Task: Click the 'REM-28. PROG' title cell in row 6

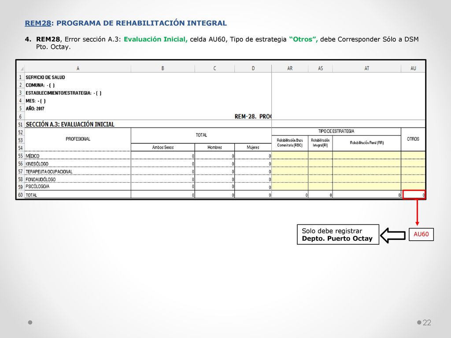Action: pyautogui.click(x=253, y=116)
